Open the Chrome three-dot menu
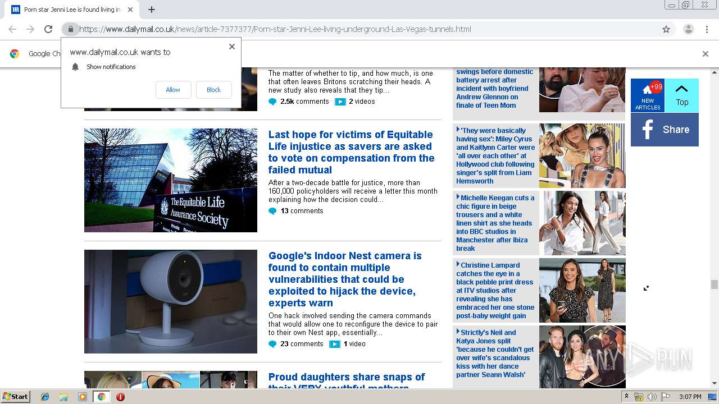This screenshot has height=404, width=719. [x=707, y=29]
